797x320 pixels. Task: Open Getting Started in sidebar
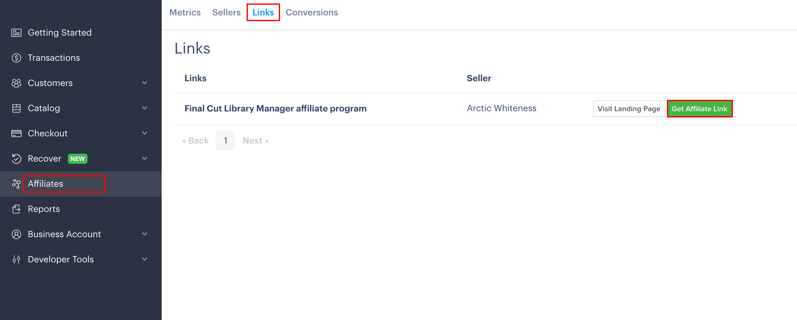tap(60, 33)
